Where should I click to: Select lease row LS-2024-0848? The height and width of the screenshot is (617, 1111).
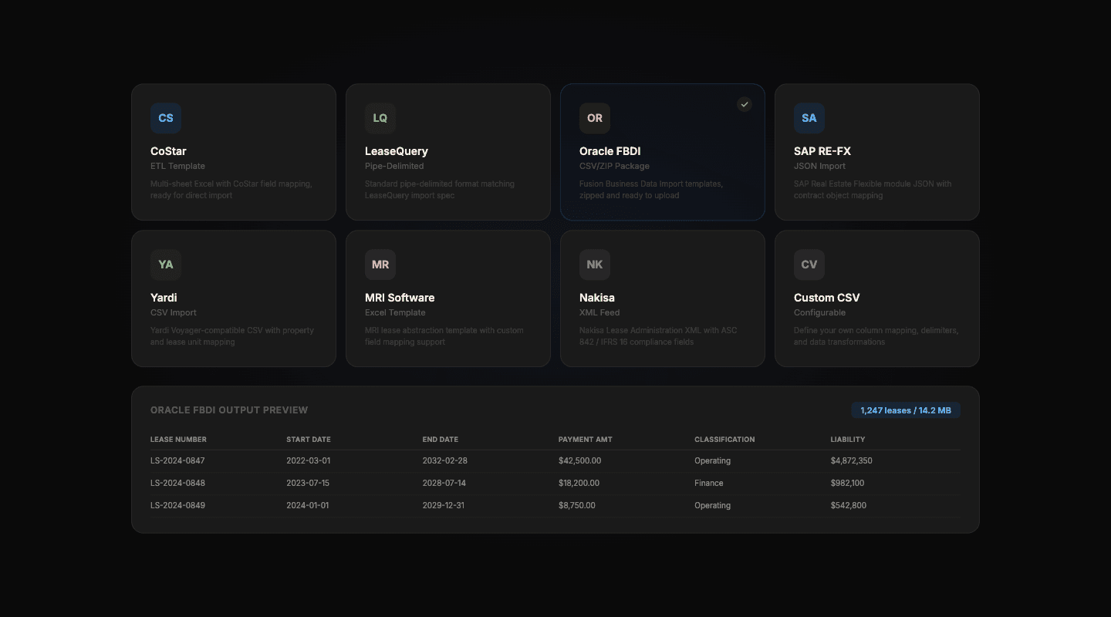pos(554,483)
